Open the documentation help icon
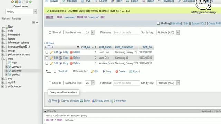The image size is (221, 124). [x=20, y=2]
